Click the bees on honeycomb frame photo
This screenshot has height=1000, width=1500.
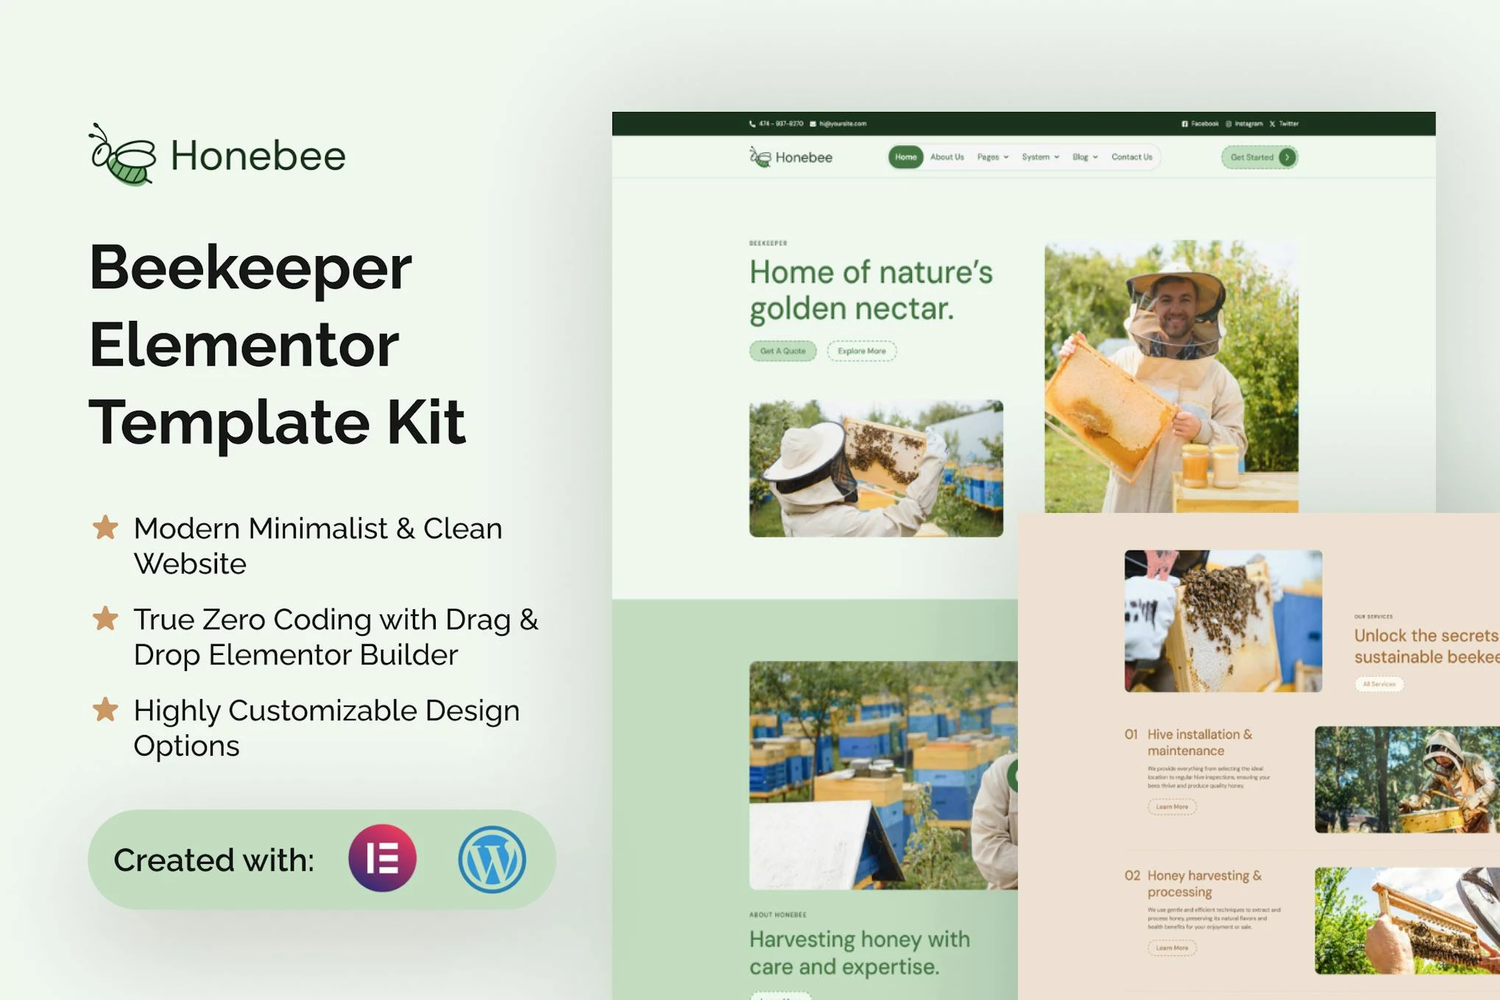pos(1223,620)
